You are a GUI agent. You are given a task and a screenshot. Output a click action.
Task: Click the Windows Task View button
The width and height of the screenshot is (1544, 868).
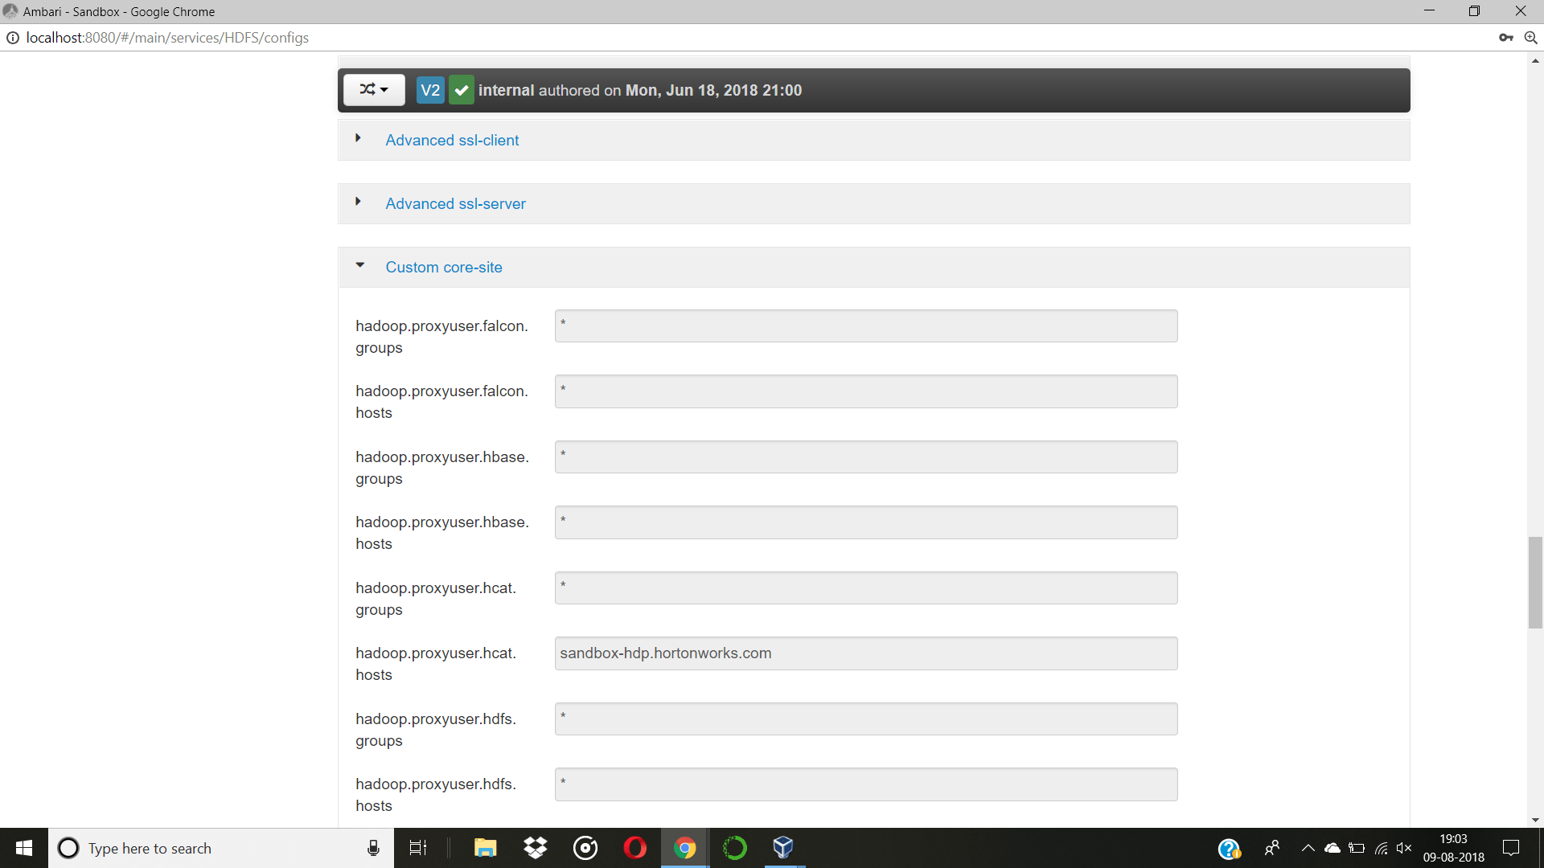pos(418,848)
